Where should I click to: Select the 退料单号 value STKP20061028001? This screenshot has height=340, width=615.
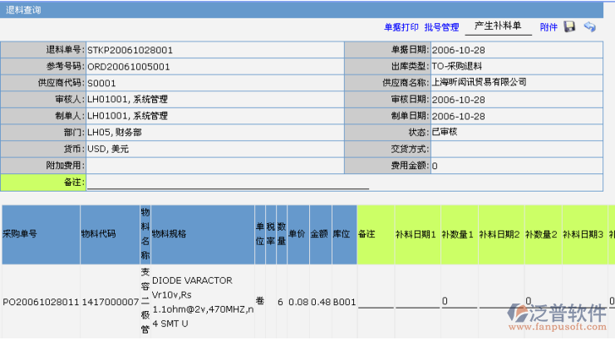coord(130,50)
